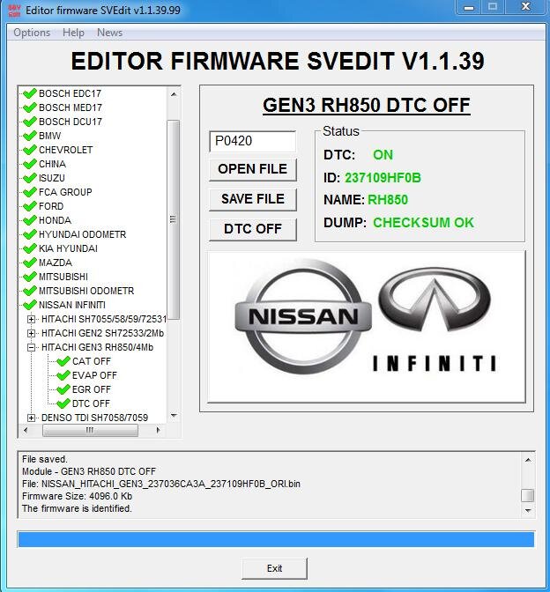Click the Exit button
The width and height of the screenshot is (550, 592).
pyautogui.click(x=274, y=568)
